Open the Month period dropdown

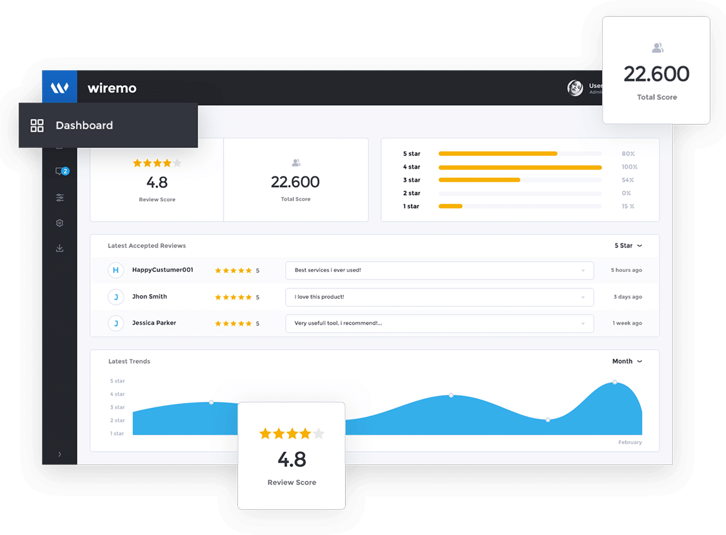627,361
